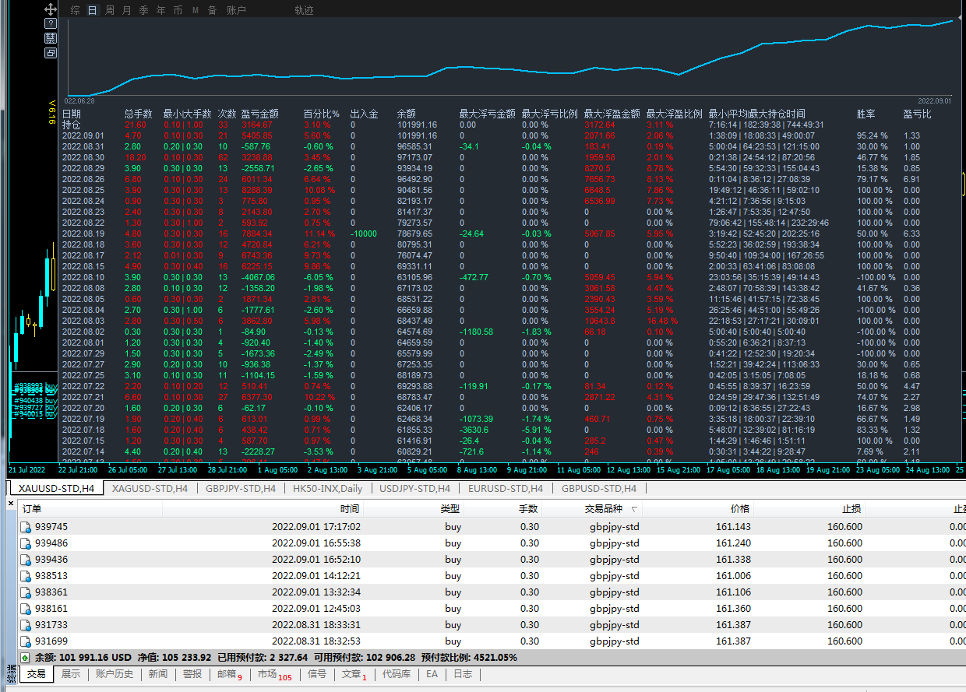Open the GBPJPY-STD,H4 chart tab
Screen dimensions: 966x692
240,488
